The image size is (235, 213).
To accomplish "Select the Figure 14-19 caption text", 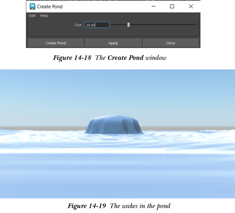I will pyautogui.click(x=119, y=206).
